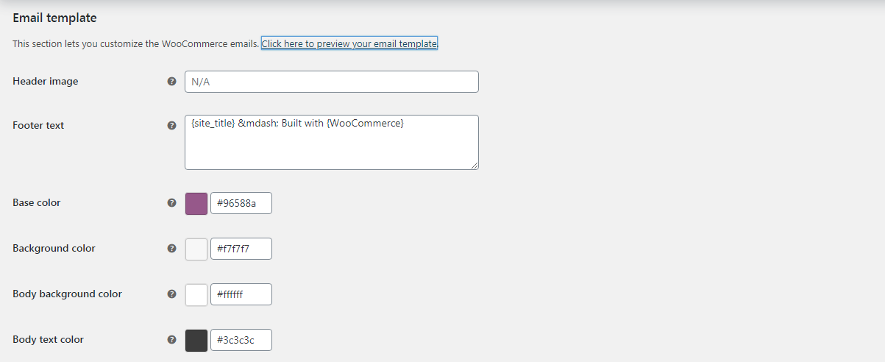
Task: Focus the #ffffff hex color field
Action: tap(241, 295)
